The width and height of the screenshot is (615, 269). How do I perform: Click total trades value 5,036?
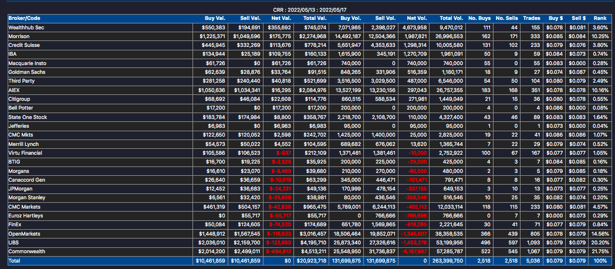(x=534, y=260)
